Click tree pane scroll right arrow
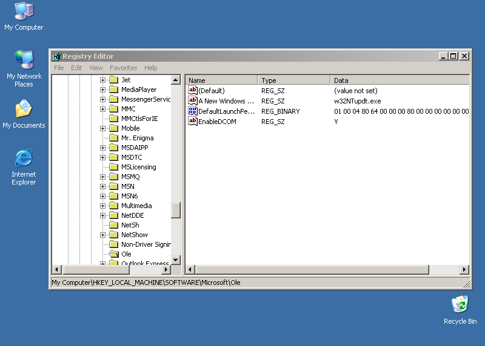485x346 pixels. [x=166, y=269]
